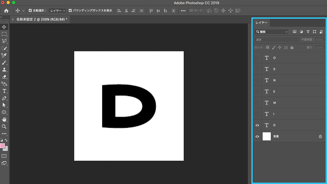Select the Hand tool
The image size is (327, 184).
pyautogui.click(x=4, y=119)
